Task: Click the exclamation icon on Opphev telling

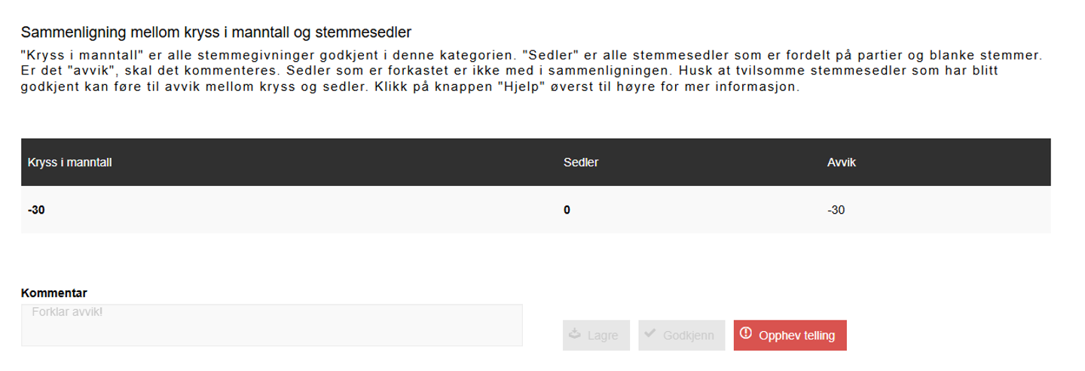Action: [746, 333]
